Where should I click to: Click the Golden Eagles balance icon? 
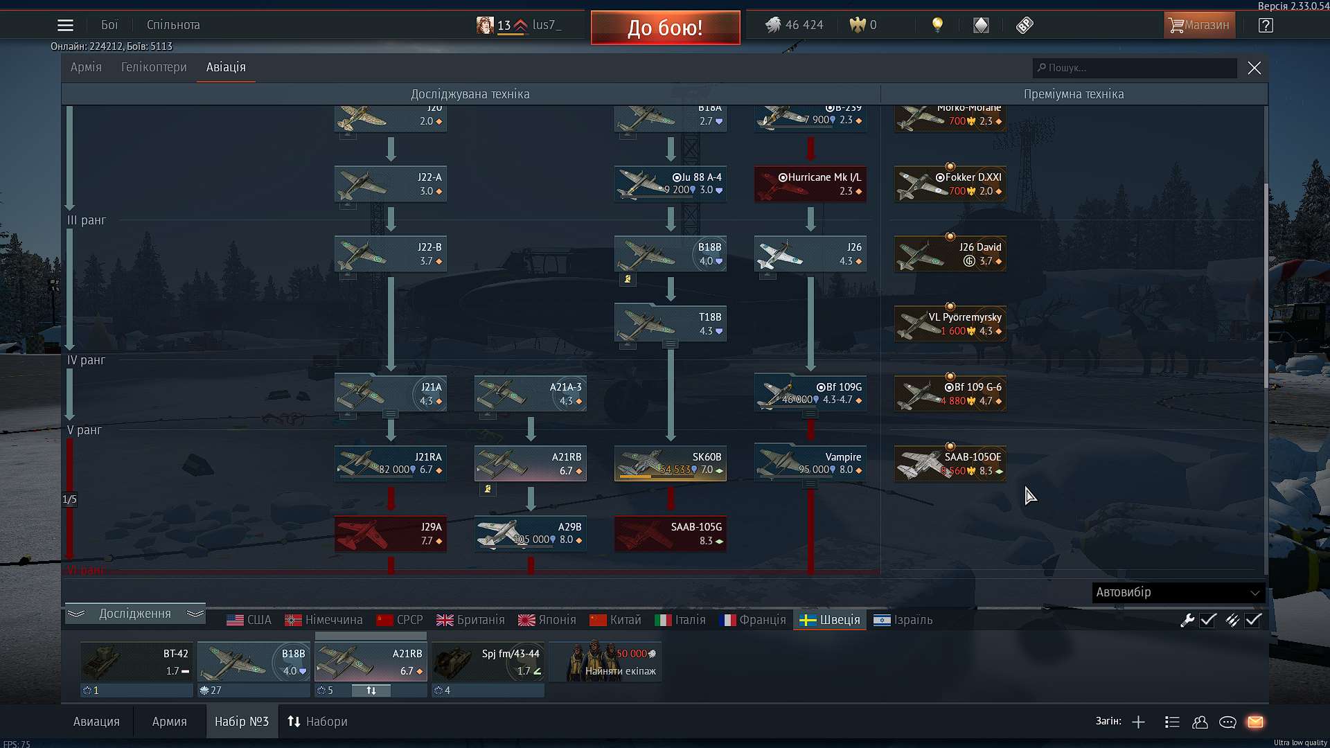858,25
